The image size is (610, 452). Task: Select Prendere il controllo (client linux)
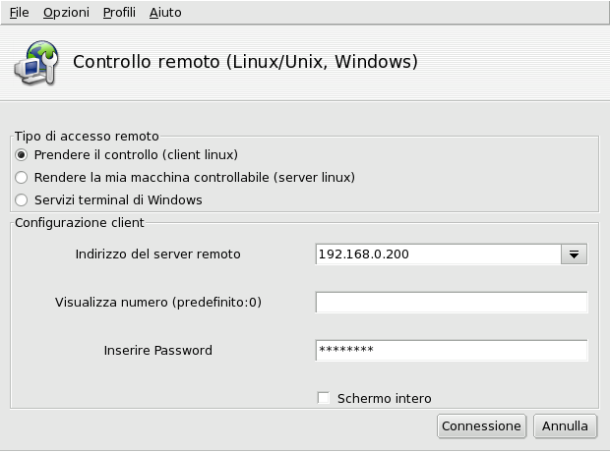[22, 155]
